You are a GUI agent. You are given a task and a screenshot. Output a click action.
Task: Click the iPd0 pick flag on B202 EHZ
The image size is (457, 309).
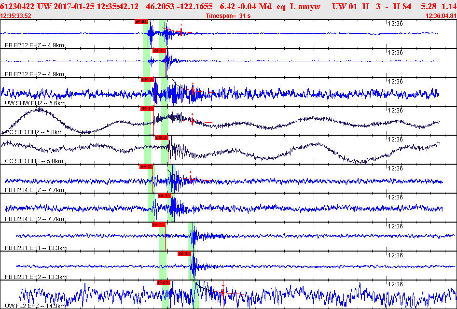click(141, 22)
